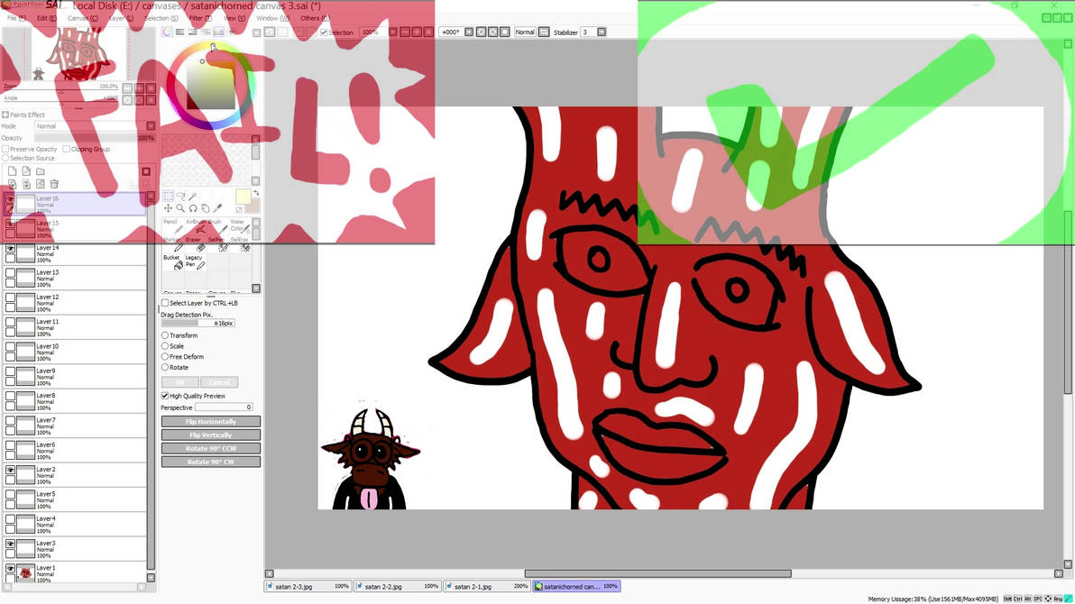1075x604 pixels.
Task: Select the Eraser tool
Action: pyautogui.click(x=194, y=245)
